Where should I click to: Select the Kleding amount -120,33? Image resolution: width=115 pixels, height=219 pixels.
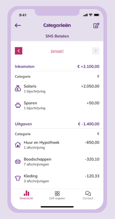coord(92,176)
